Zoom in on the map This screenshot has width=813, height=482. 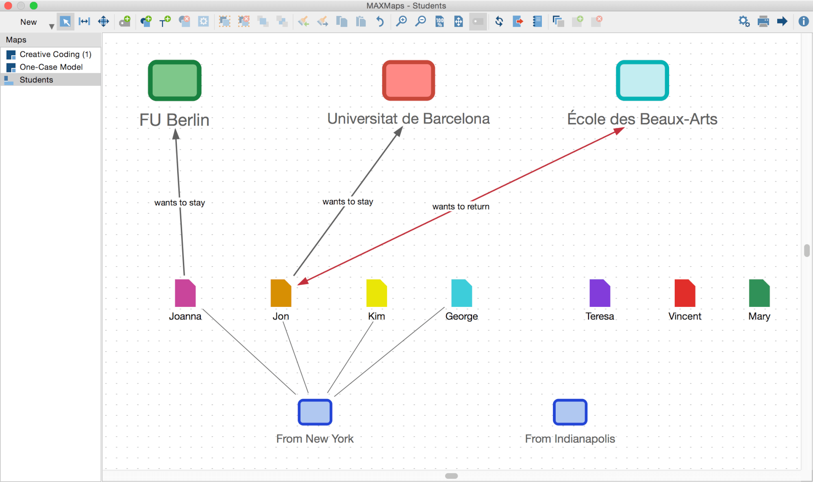(x=401, y=22)
